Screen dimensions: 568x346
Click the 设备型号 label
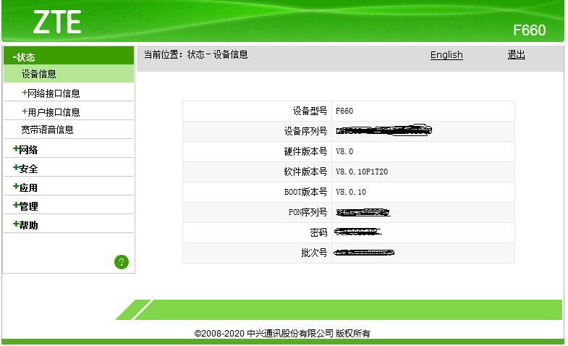click(310, 111)
